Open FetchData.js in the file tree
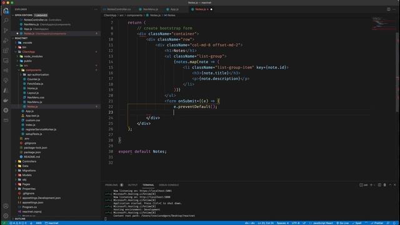This screenshot has width=400, height=225. coord(35,84)
